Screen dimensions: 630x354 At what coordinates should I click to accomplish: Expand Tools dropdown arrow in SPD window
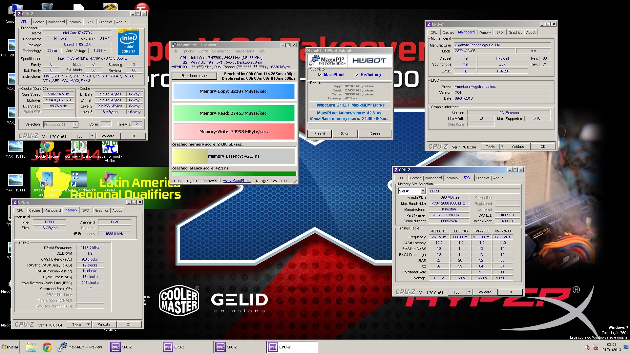[x=469, y=292]
